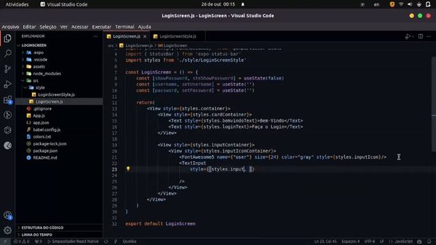Click the Ln 23, Col 45 cursor position

(x=326, y=242)
